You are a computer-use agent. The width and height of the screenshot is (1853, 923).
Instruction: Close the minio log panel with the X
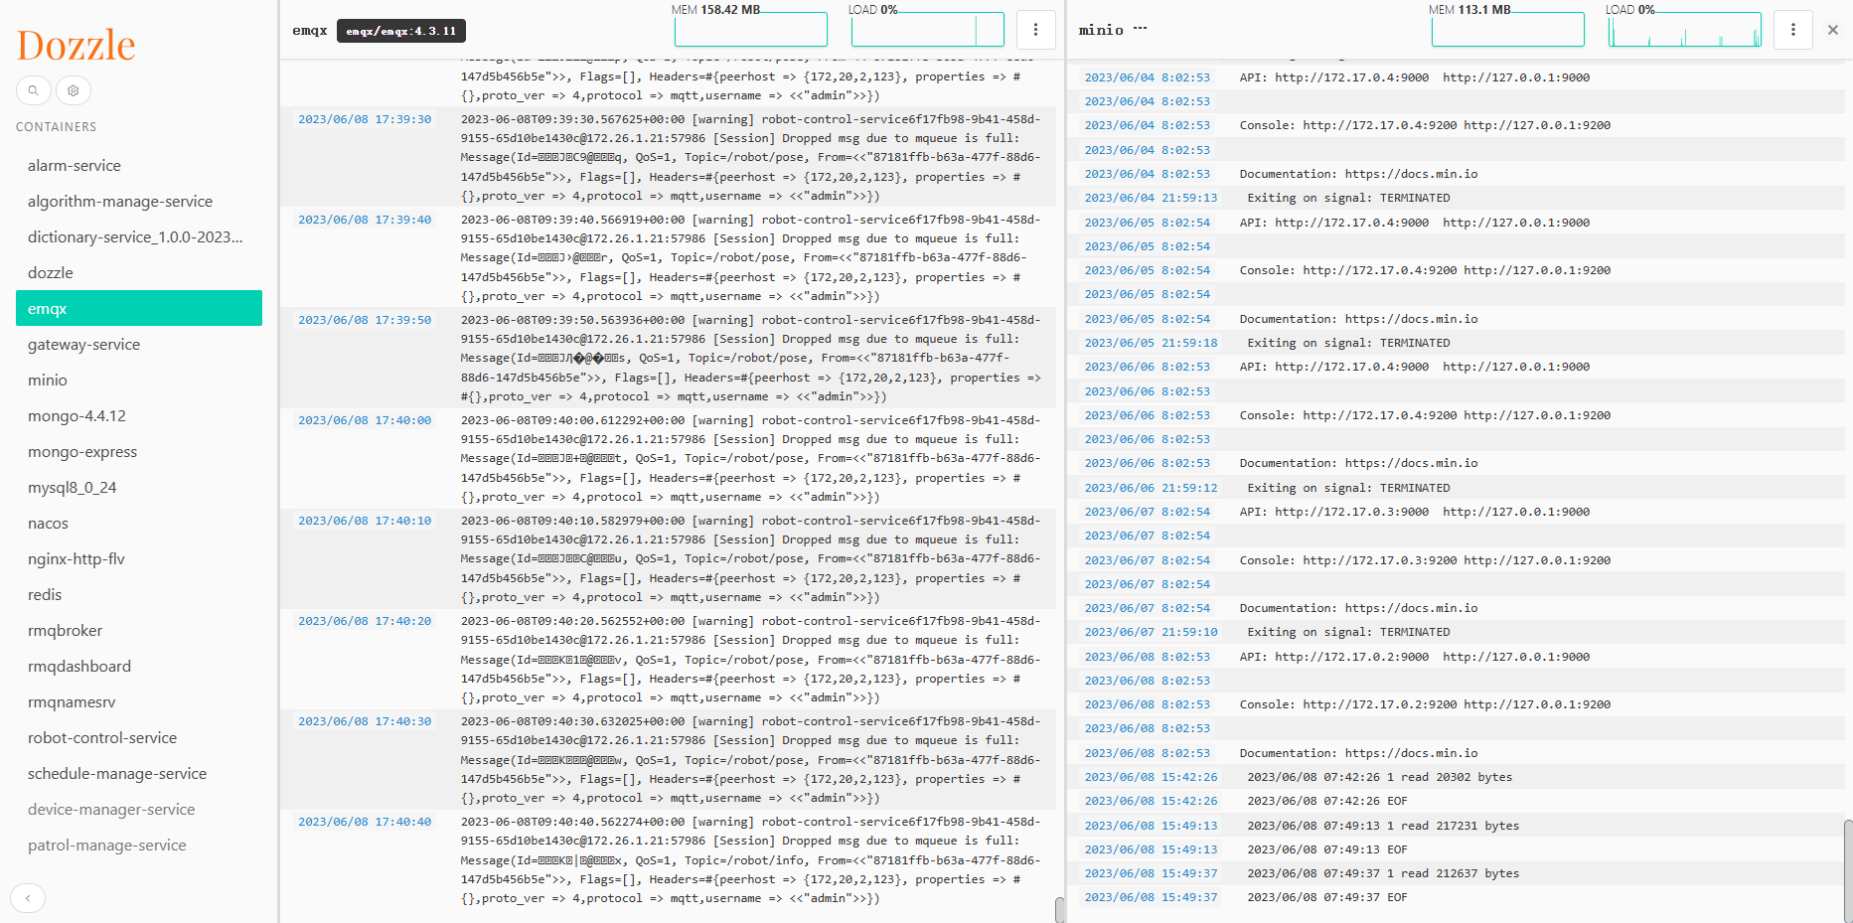1832,30
